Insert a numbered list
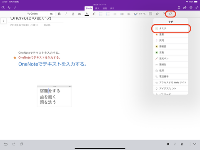Viewport: 200px width, 150px height. click(108, 14)
